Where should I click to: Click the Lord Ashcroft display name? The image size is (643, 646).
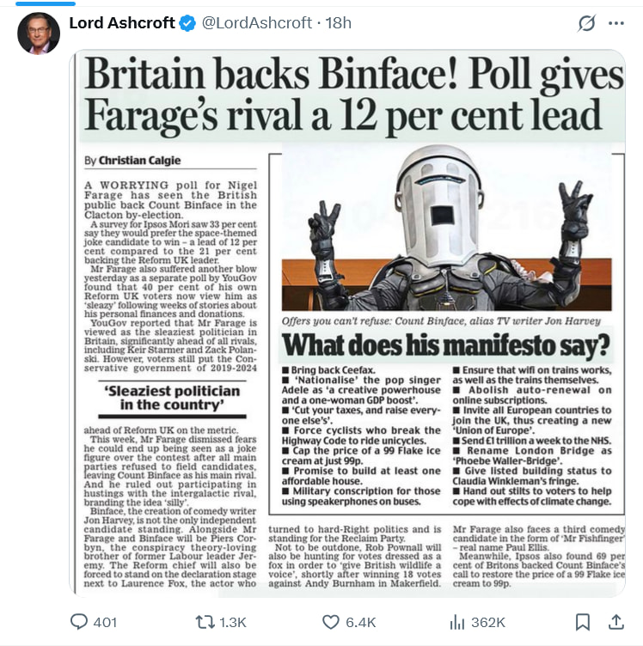(122, 23)
